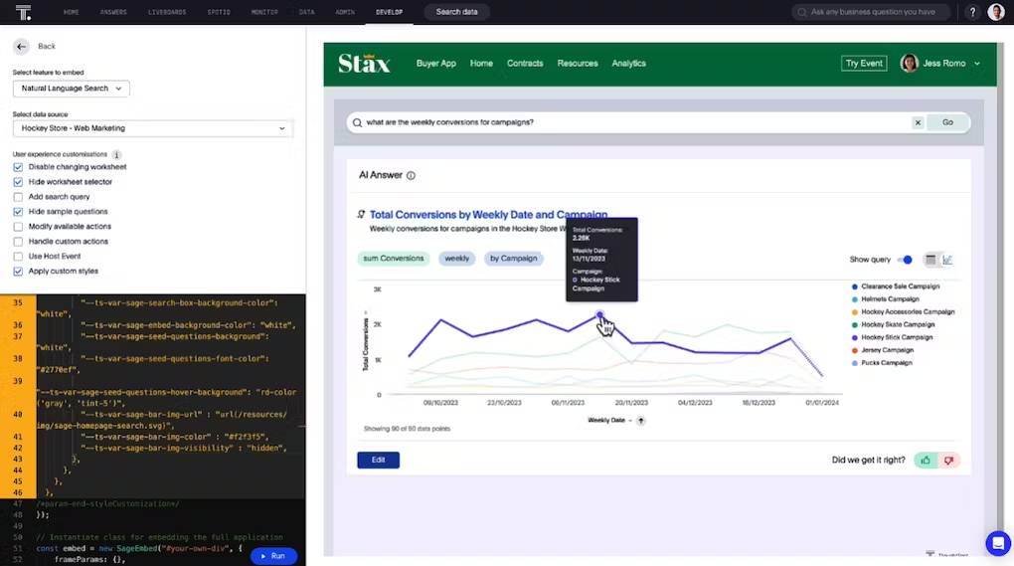Open the Weekly Date axis dropdown

tap(609, 421)
